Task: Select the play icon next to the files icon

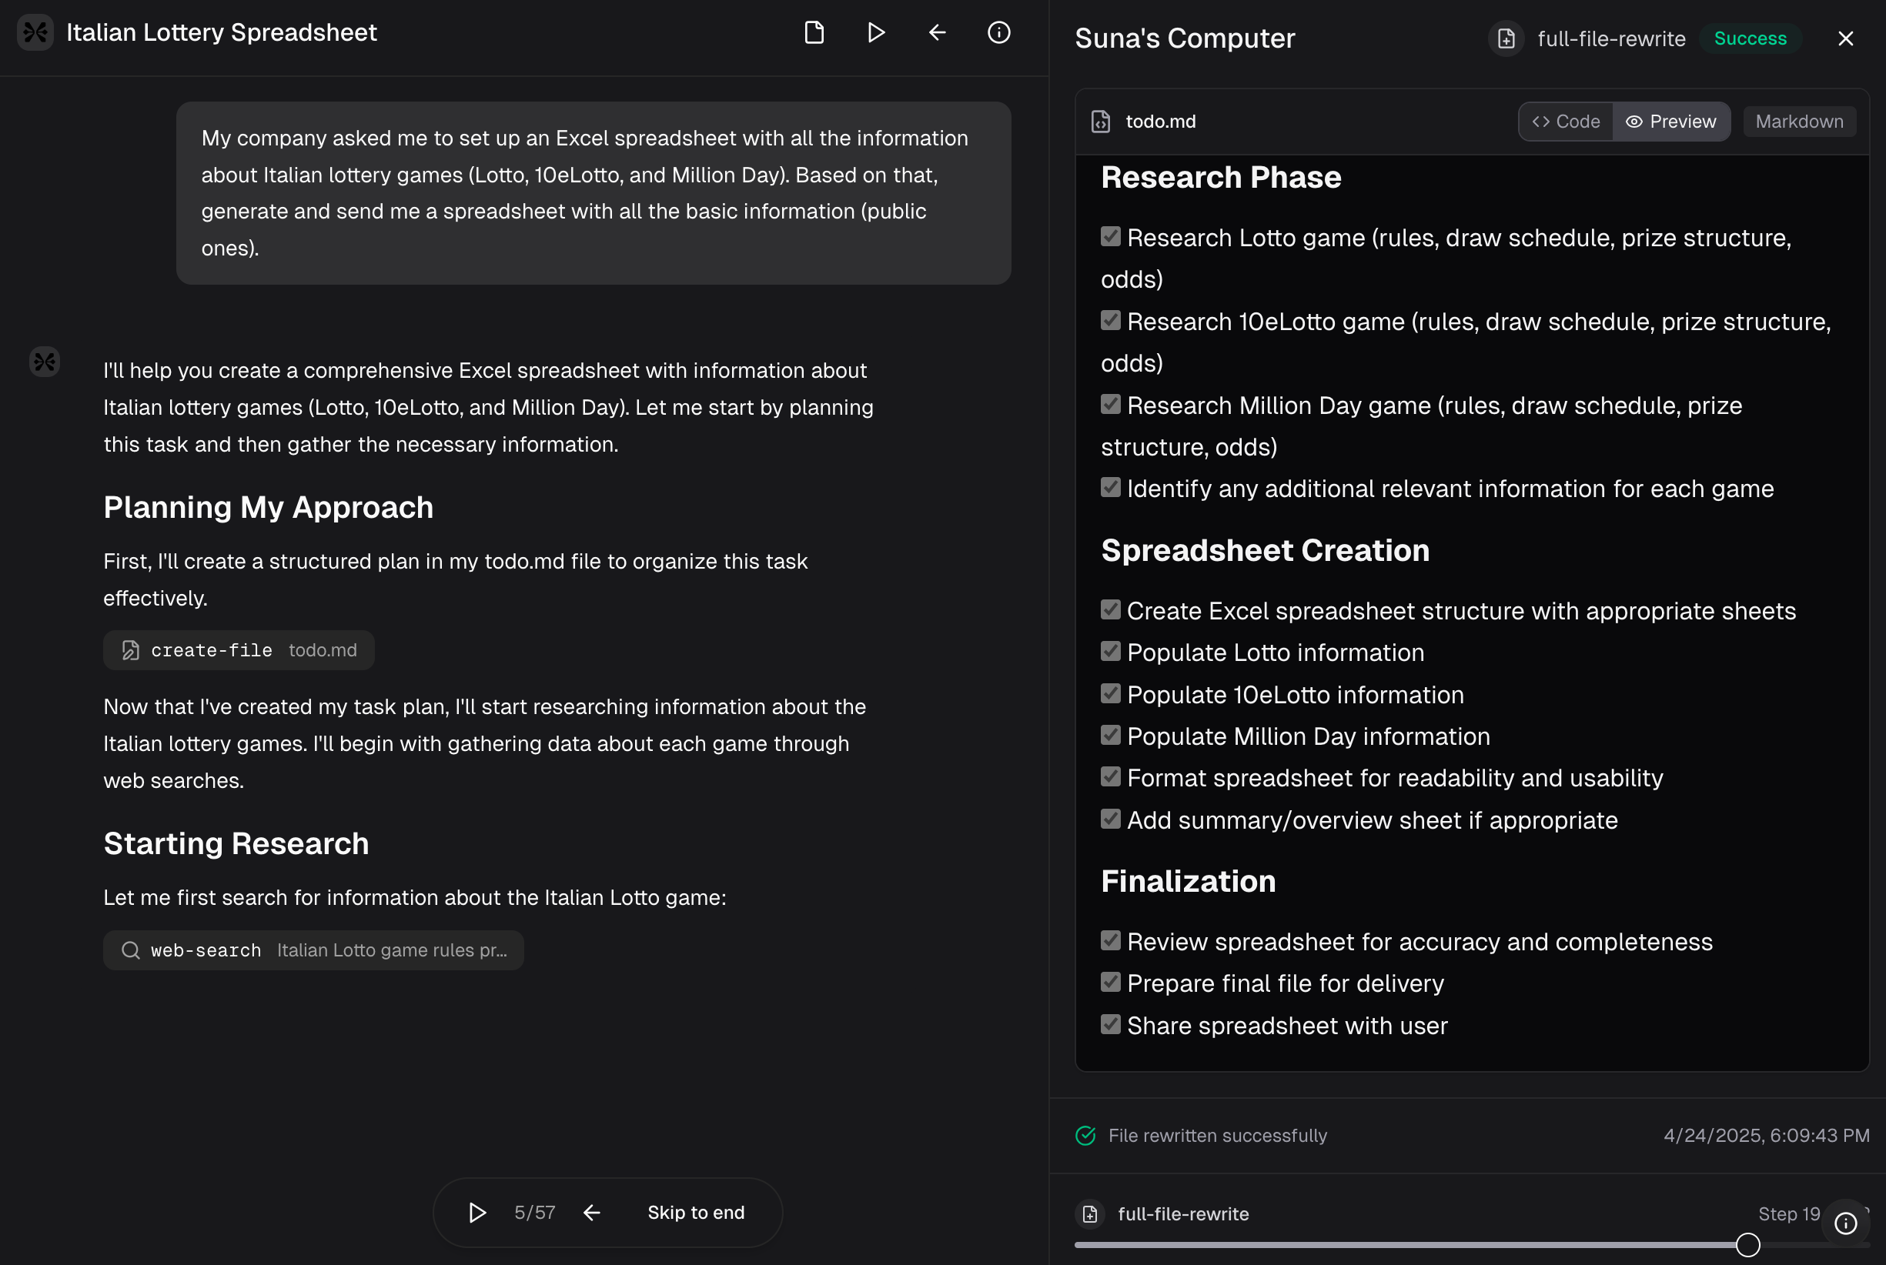Action: 875,33
